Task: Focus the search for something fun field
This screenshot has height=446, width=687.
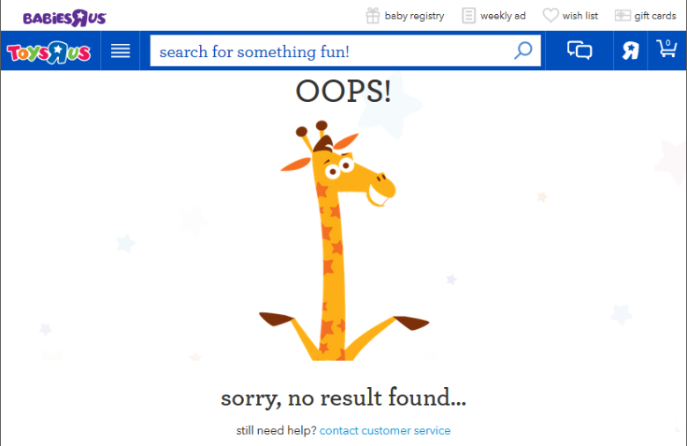Action: [x=333, y=51]
